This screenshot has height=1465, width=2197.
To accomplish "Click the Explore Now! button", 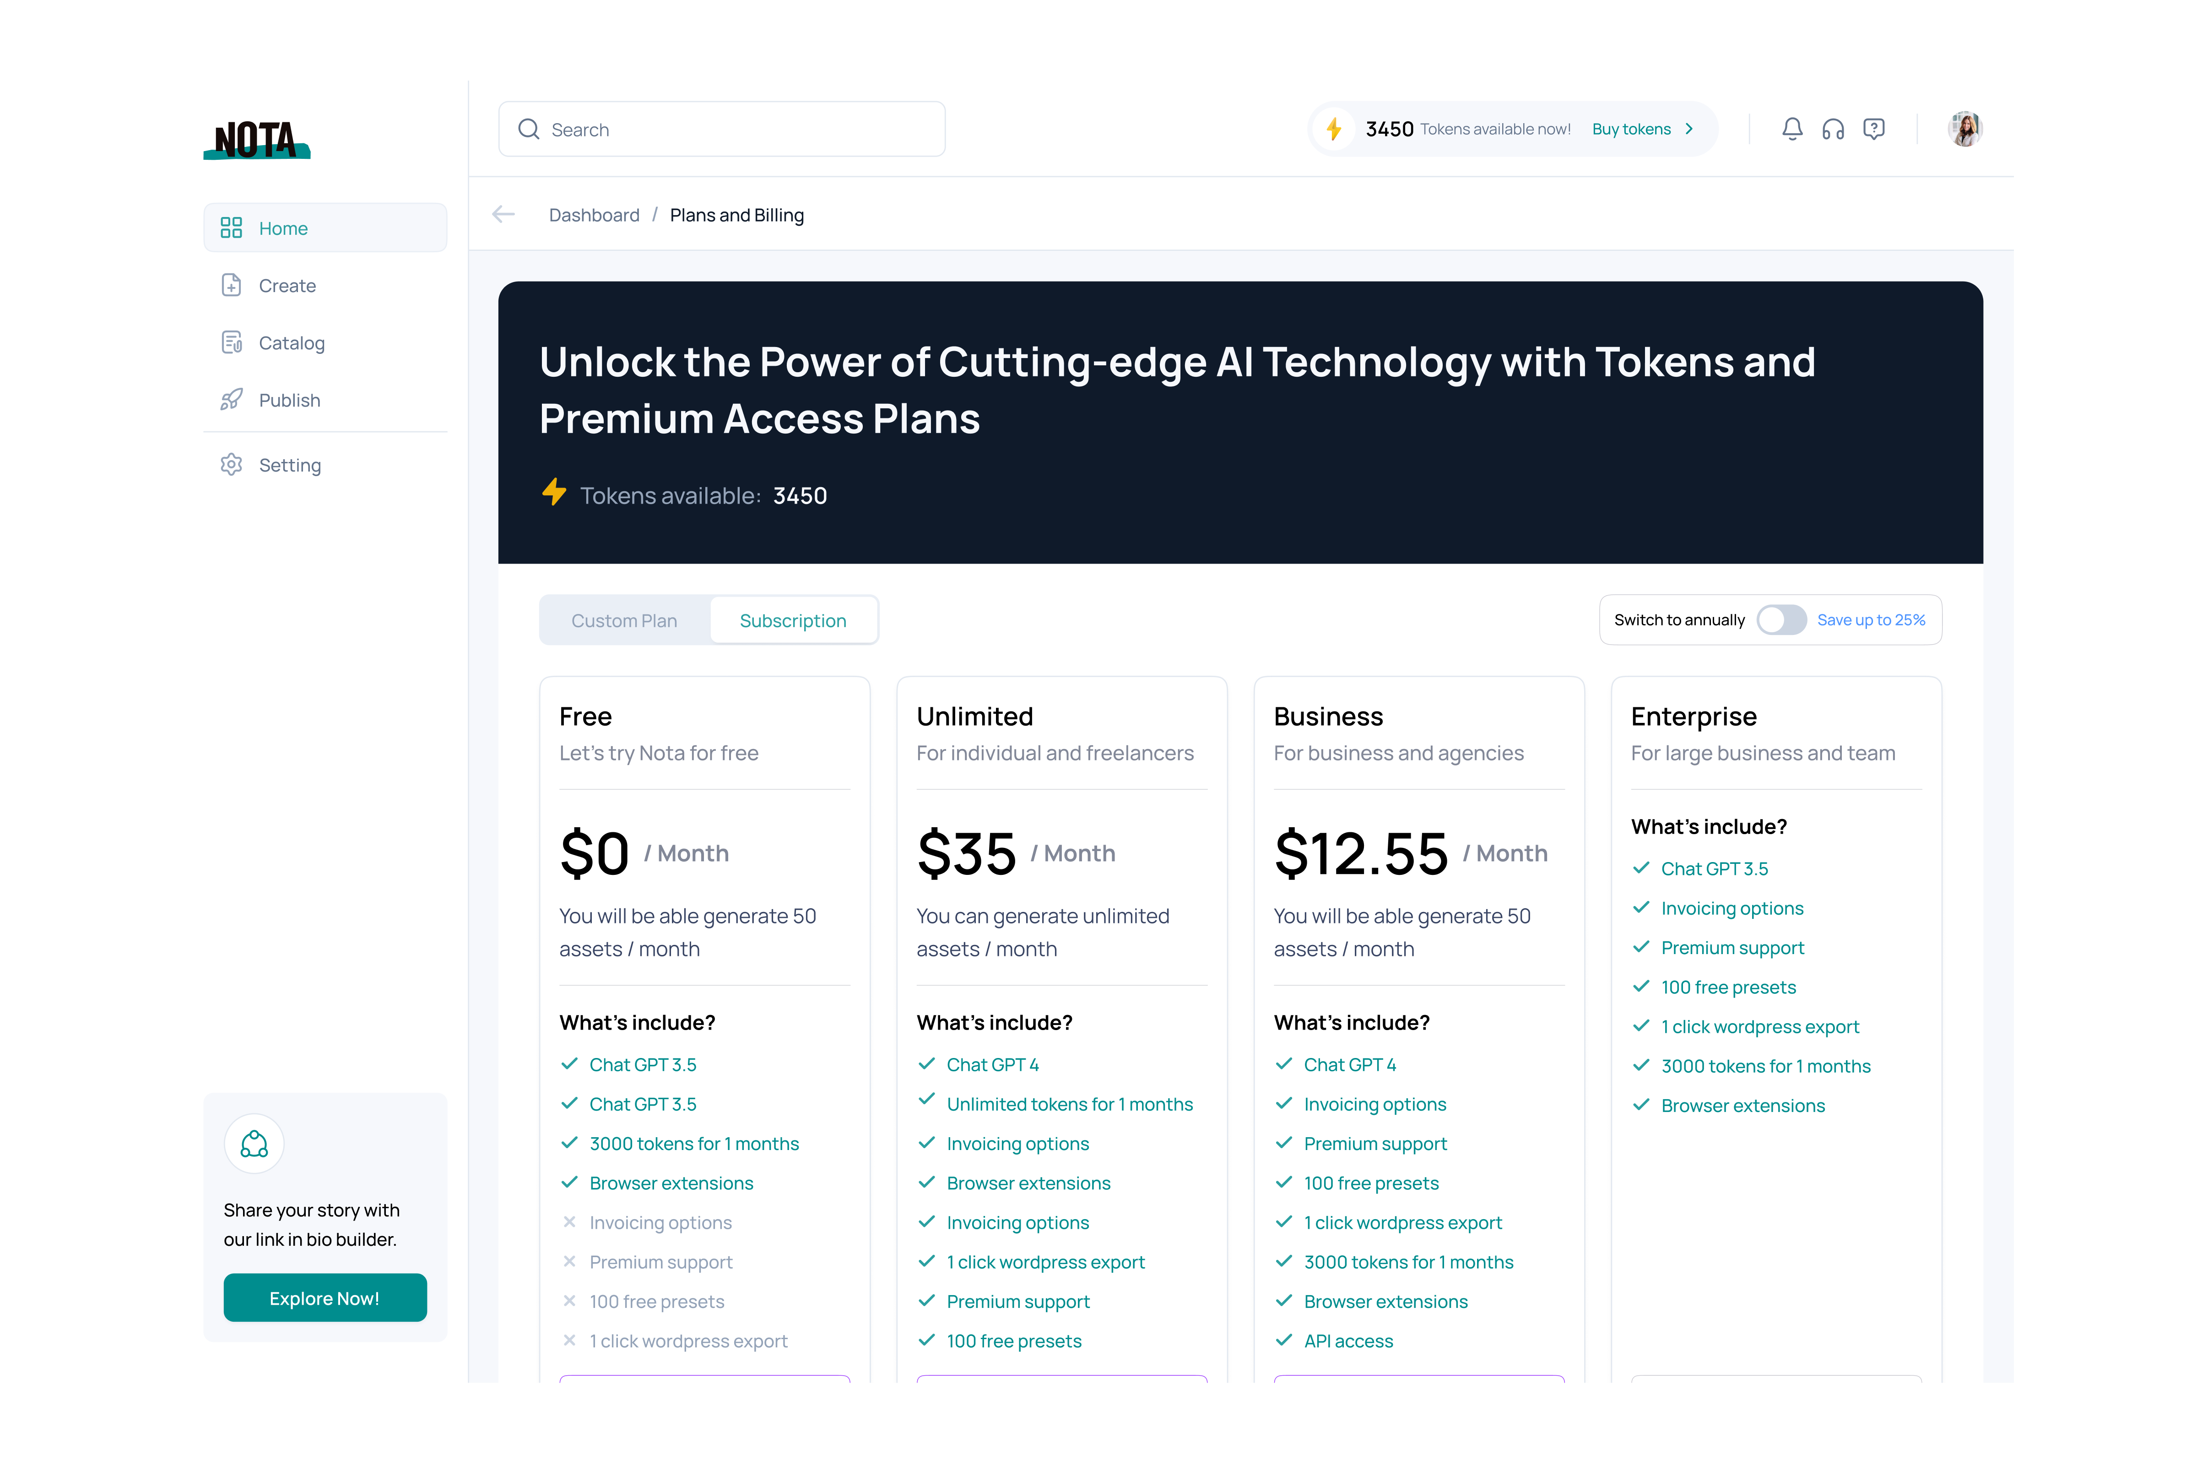I will (324, 1298).
